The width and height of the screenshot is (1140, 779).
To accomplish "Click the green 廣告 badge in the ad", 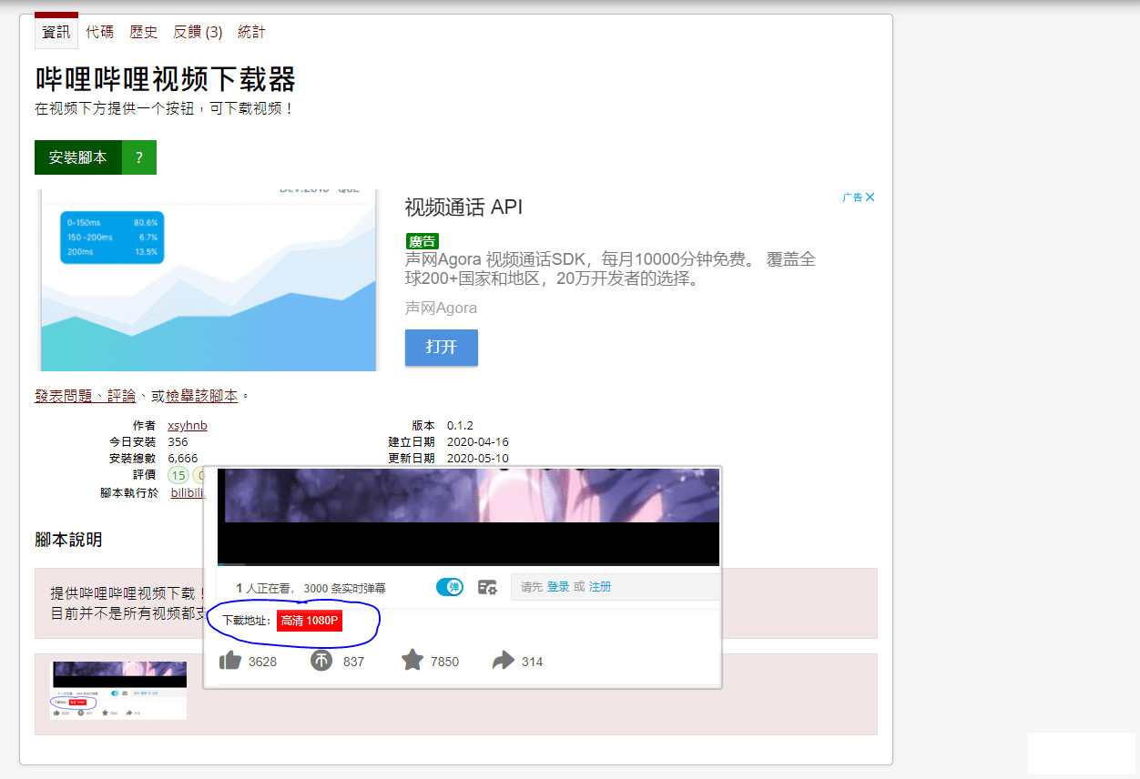I will click(x=422, y=241).
